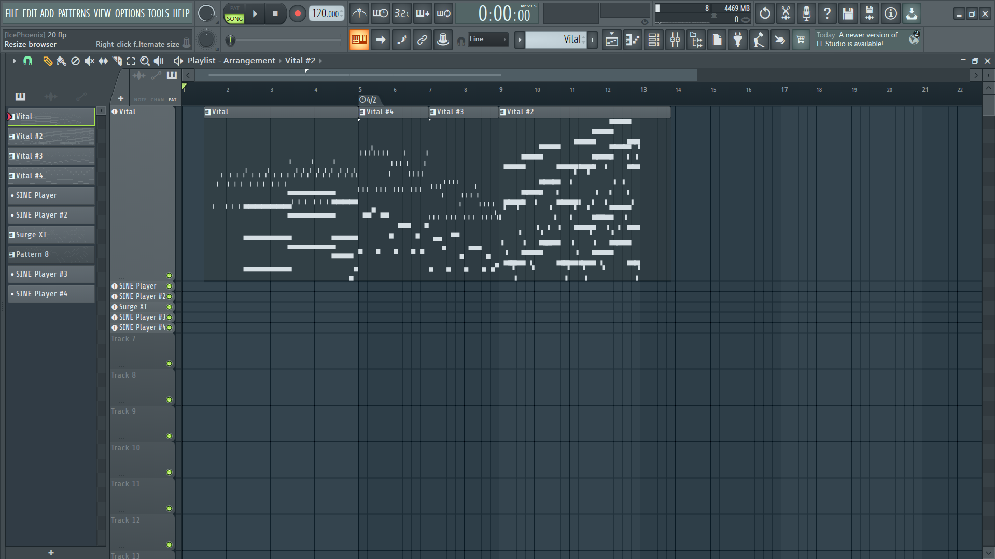
Task: Enable wait for input before recording
Action: click(380, 13)
